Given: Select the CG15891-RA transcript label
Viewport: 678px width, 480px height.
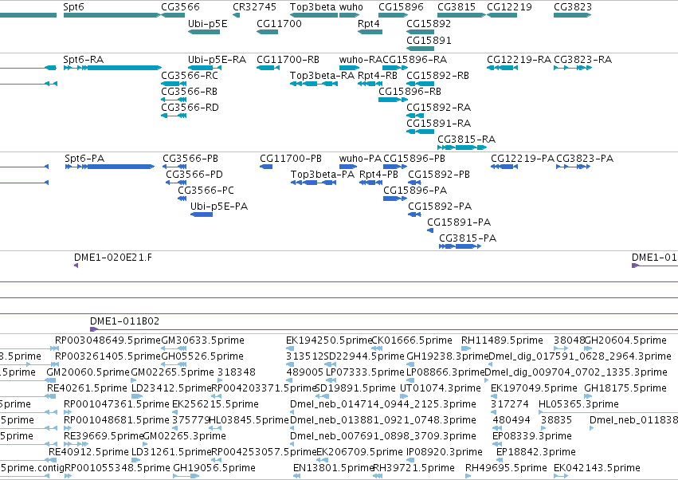Looking at the screenshot, I should point(438,123).
